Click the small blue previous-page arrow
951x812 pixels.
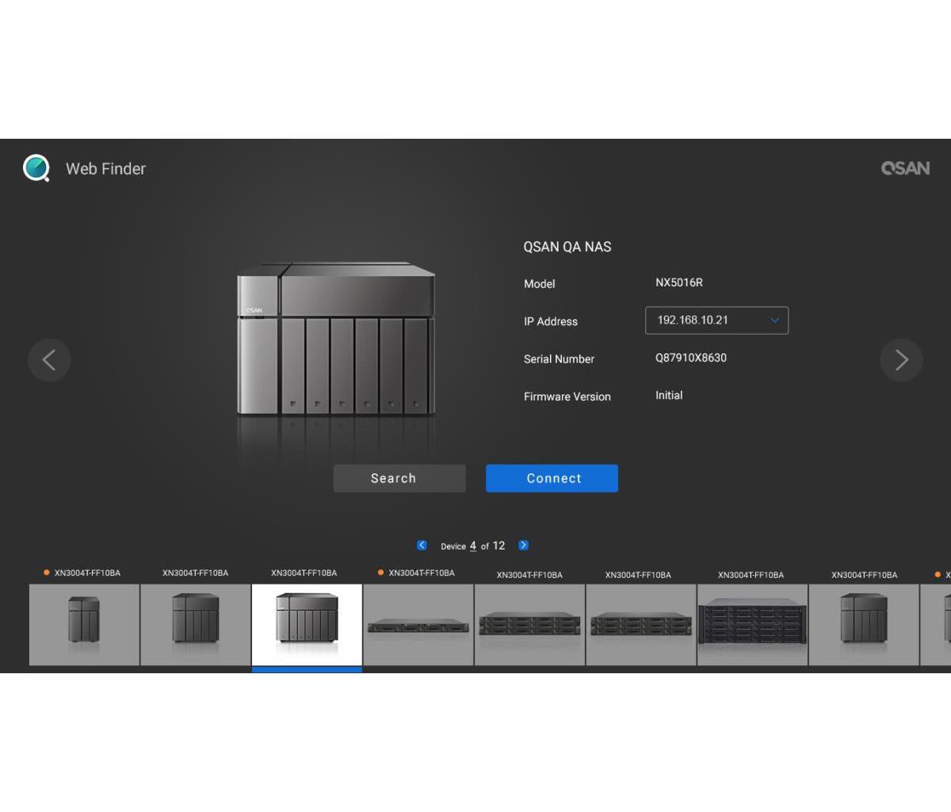(422, 545)
